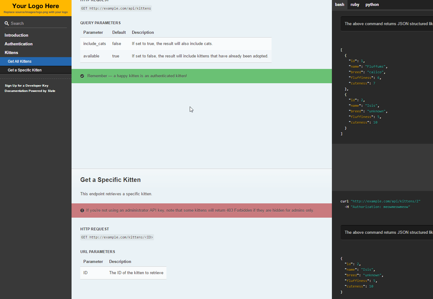
Task: Click Sign Up for a Developer Key
Action: coord(26,85)
